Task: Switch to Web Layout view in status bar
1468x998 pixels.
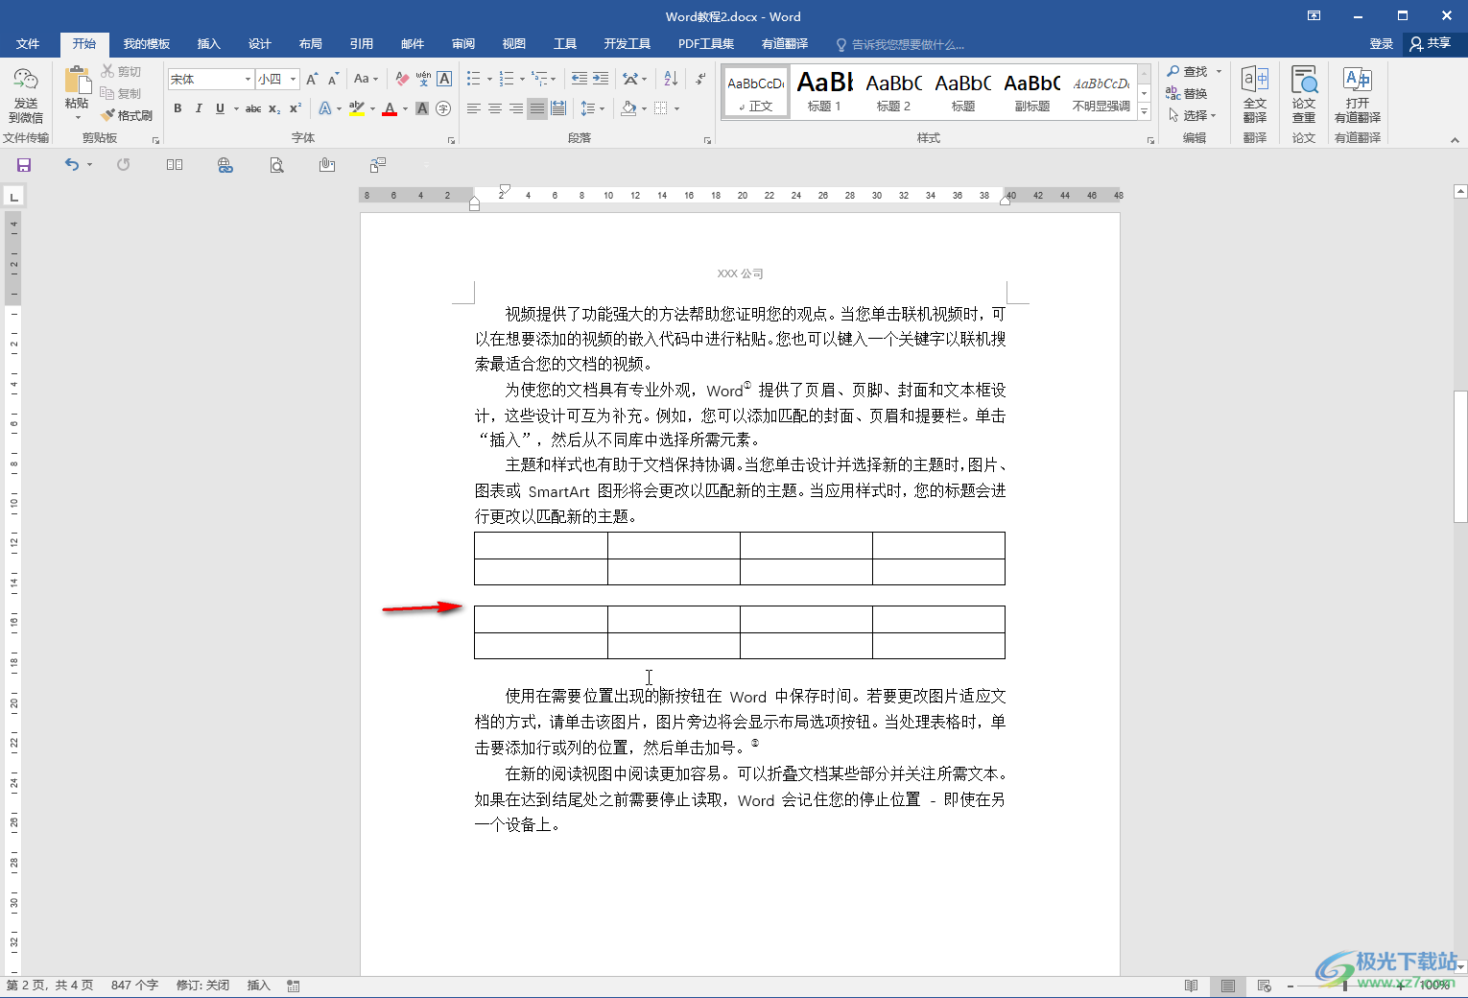Action: click(1265, 986)
